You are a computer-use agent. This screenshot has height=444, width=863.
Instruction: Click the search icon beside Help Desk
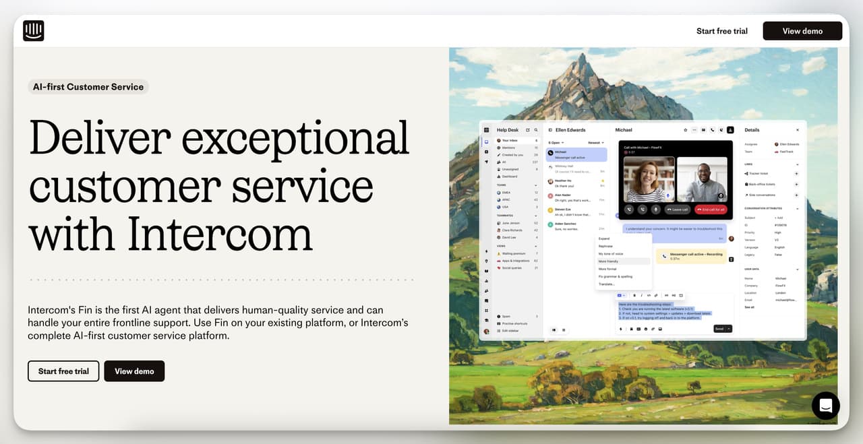coord(535,130)
